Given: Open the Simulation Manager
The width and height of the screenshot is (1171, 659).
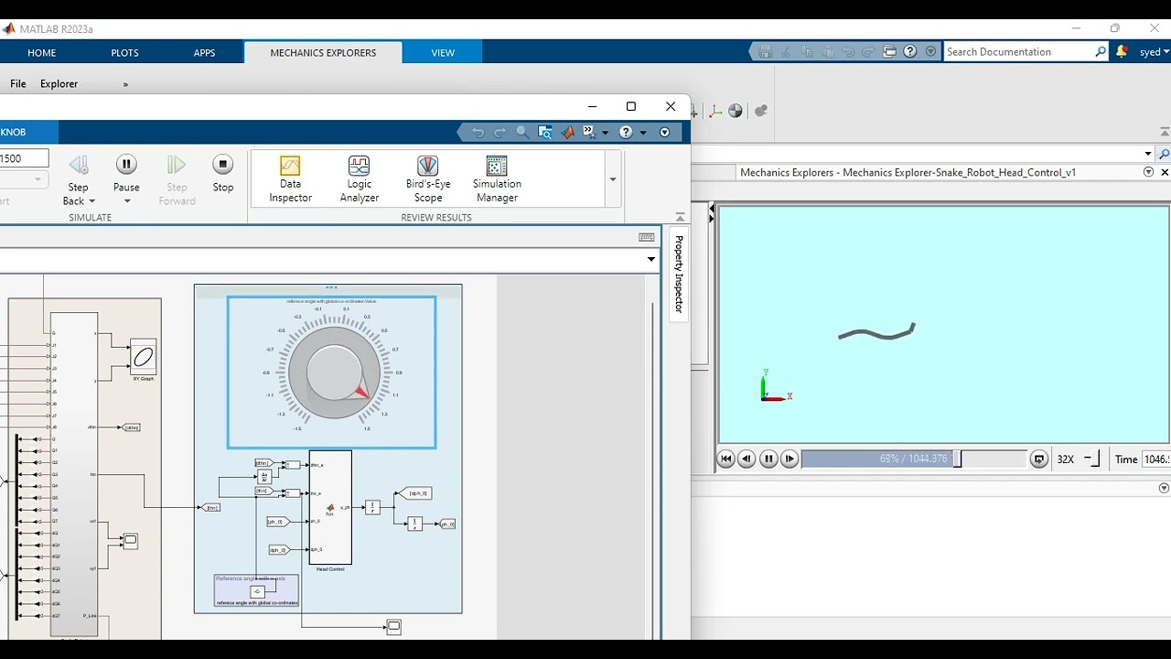Looking at the screenshot, I should click(497, 178).
